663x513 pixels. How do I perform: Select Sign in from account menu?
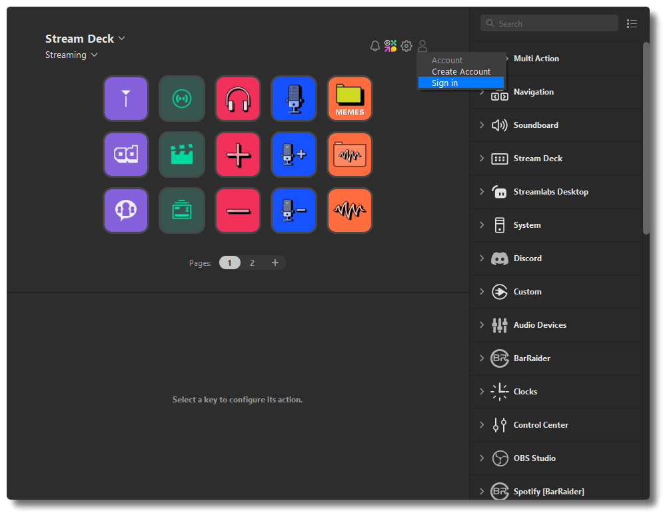click(x=461, y=83)
